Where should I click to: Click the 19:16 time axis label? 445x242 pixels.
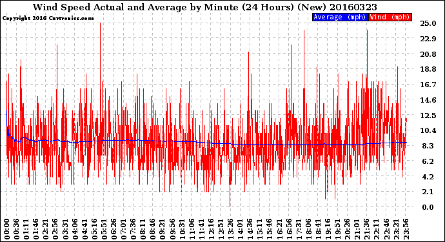[328, 229]
